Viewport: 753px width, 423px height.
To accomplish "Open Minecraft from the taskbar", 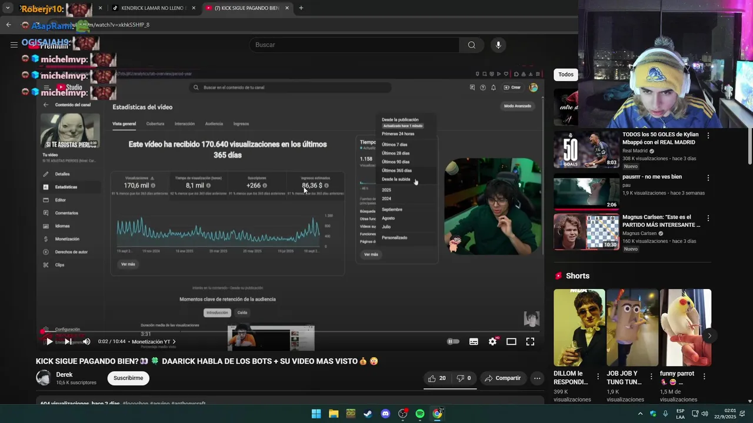I will 351,414.
